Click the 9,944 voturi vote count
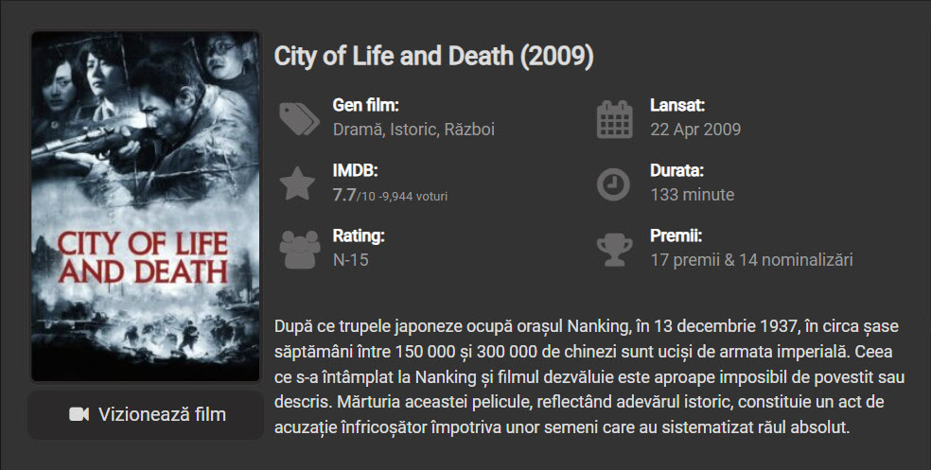The width and height of the screenshot is (931, 470). pyautogui.click(x=413, y=196)
